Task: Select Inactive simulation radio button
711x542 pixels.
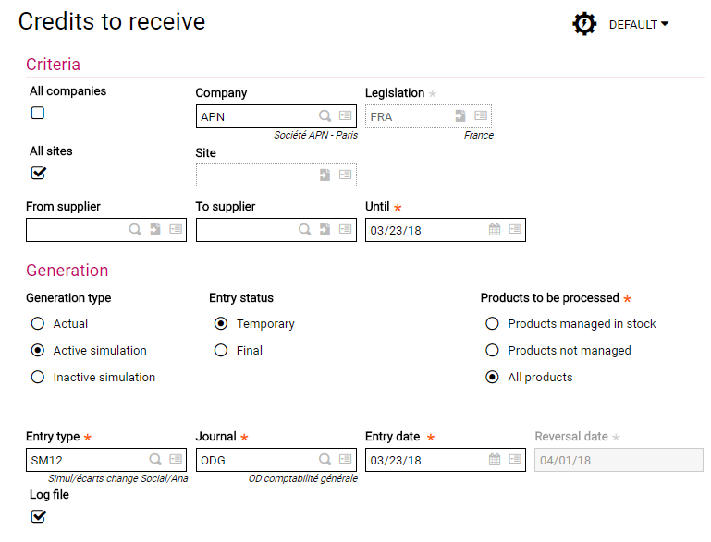Action: tap(38, 378)
